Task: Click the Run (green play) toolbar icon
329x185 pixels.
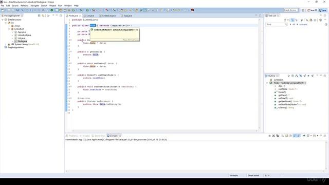Action: (x=87, y=10)
